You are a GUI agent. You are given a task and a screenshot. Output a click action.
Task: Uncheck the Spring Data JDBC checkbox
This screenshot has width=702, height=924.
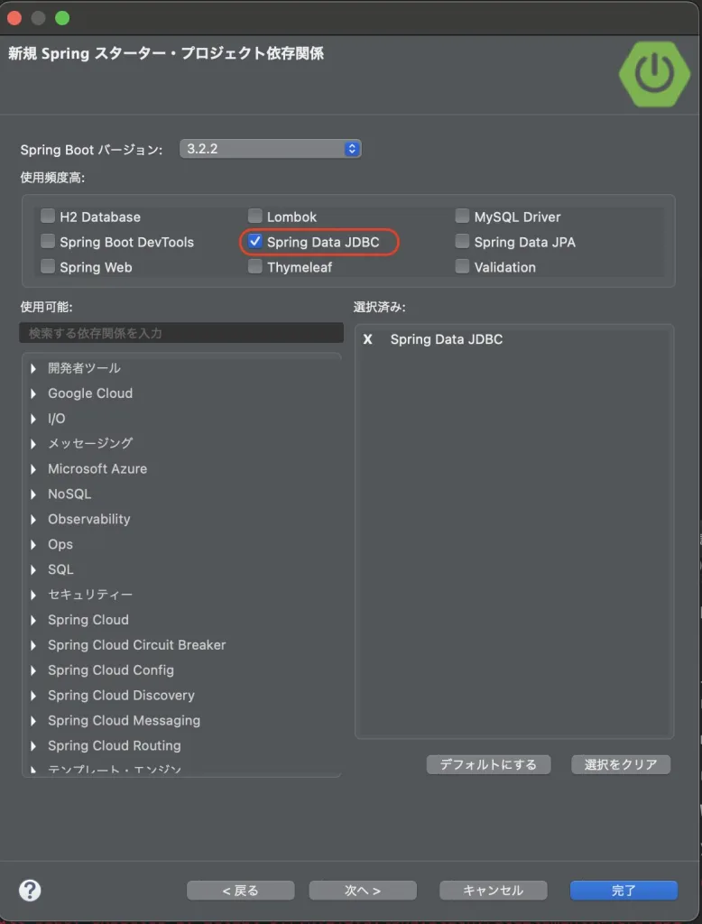[x=254, y=242]
